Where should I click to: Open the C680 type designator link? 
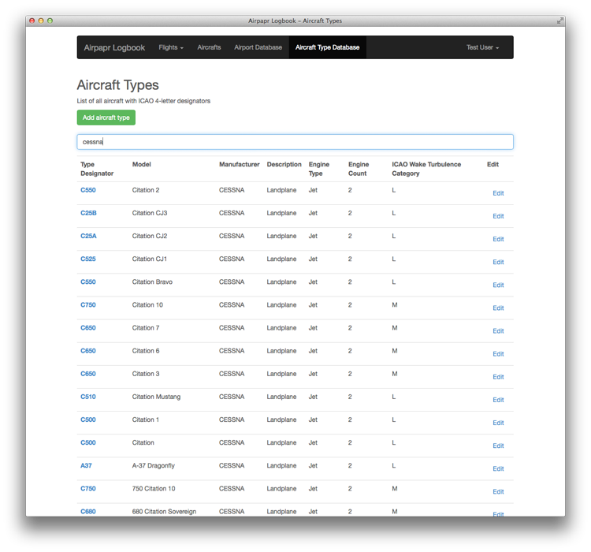pos(87,512)
